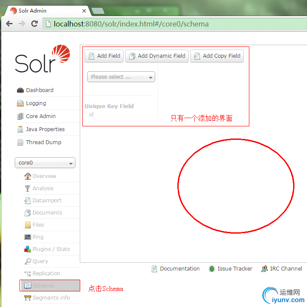Reload the page with refresh icon
This screenshot has height=307, width=307.
(34, 24)
